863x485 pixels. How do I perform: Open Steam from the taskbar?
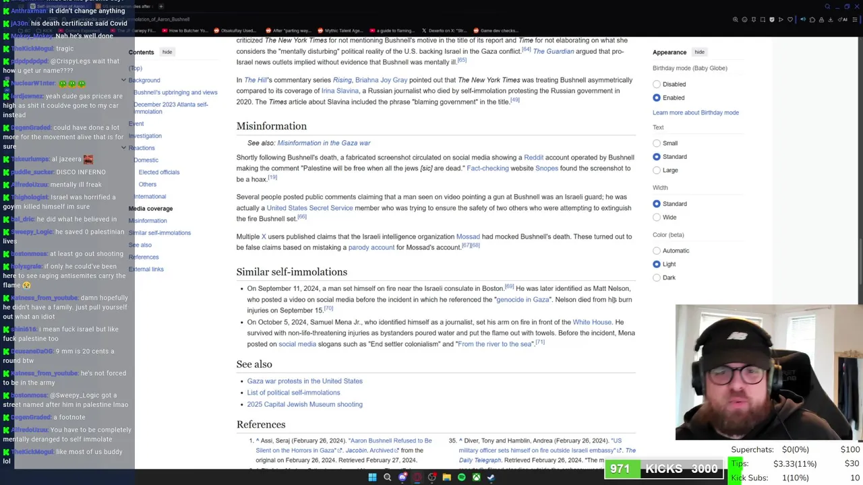[x=491, y=477]
